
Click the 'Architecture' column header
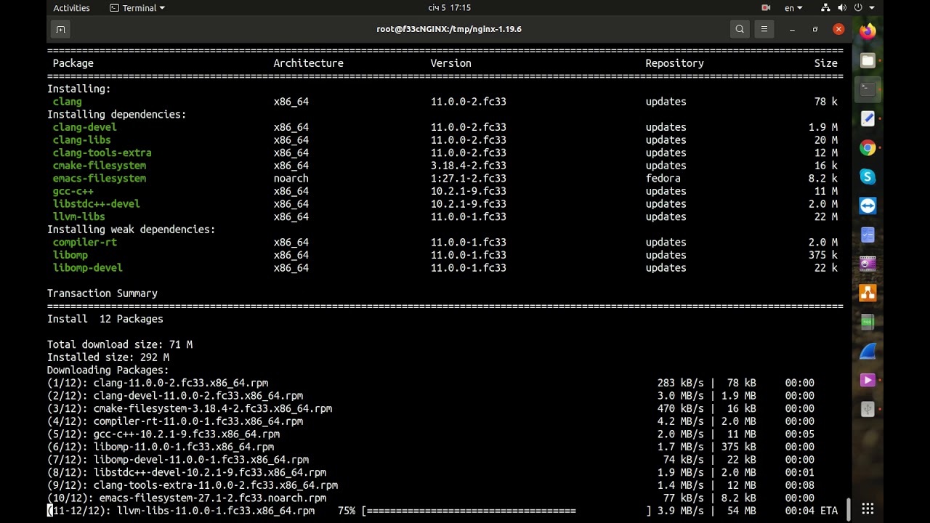pos(309,63)
